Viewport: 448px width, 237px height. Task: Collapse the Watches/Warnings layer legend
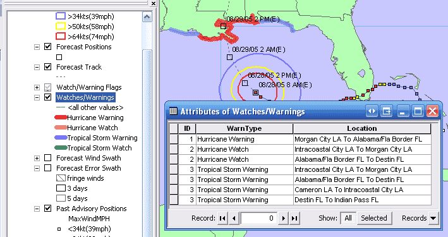[x=37, y=97]
